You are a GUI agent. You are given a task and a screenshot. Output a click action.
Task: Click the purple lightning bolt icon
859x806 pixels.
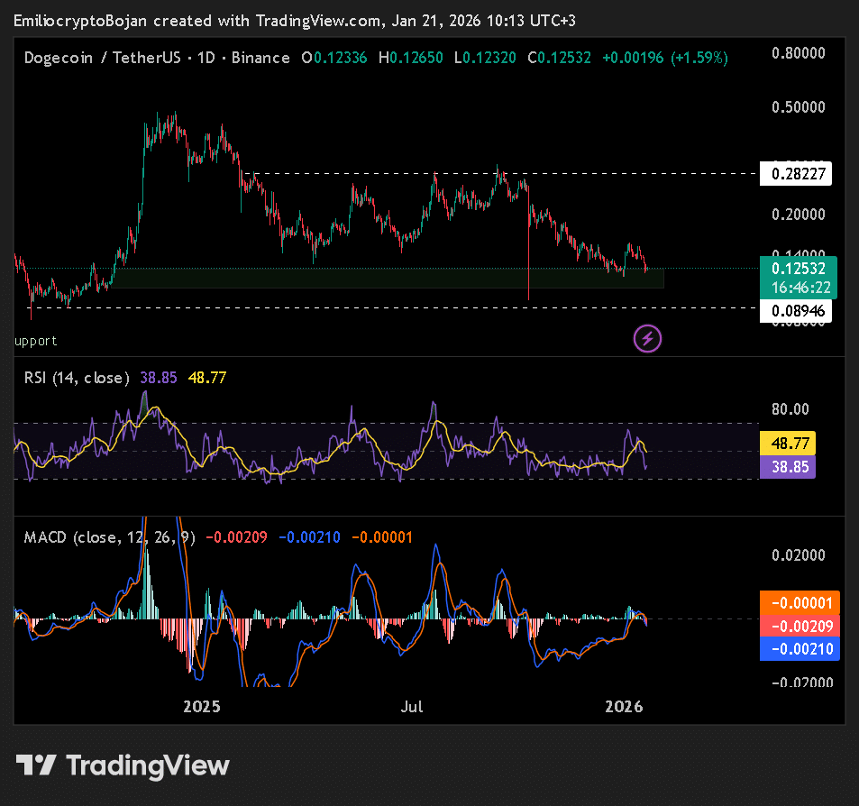648,339
